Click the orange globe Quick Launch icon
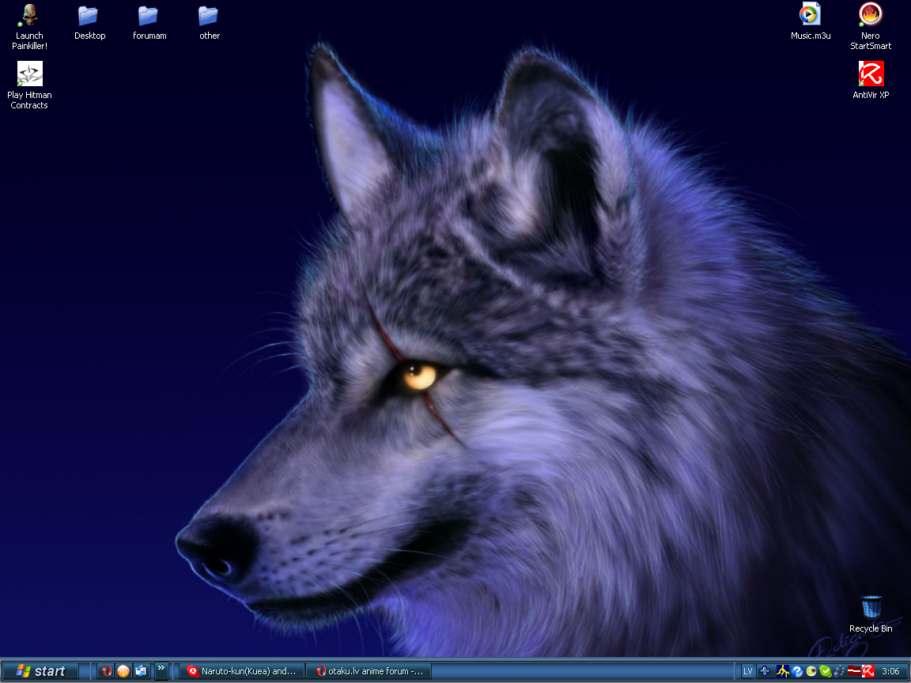The height and width of the screenshot is (683, 911). tap(123, 671)
